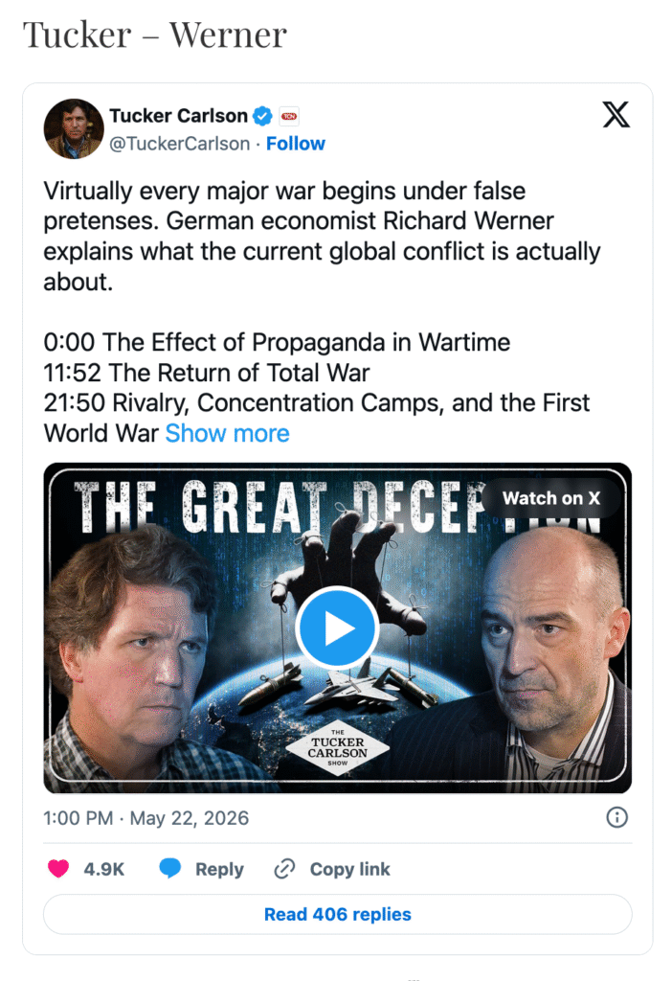Play the Great Deception video
The image size is (672, 981).
[338, 628]
